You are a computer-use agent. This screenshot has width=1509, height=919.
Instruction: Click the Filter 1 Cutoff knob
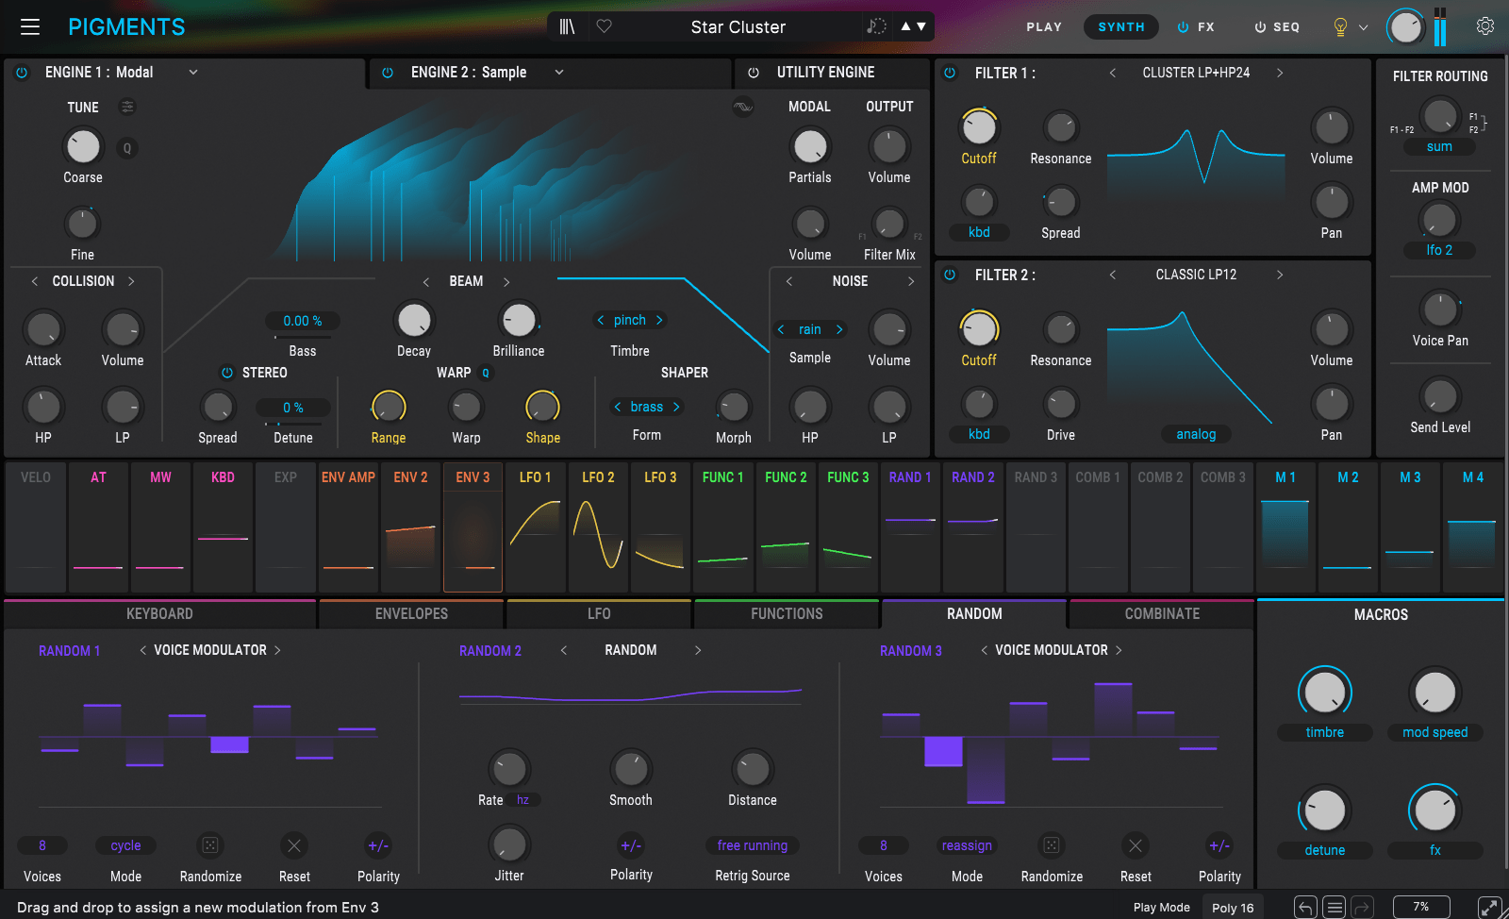coord(979,127)
